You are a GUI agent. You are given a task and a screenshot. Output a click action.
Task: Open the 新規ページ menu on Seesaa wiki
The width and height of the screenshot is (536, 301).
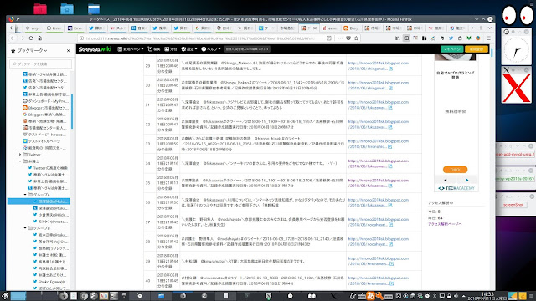pyautogui.click(x=131, y=49)
